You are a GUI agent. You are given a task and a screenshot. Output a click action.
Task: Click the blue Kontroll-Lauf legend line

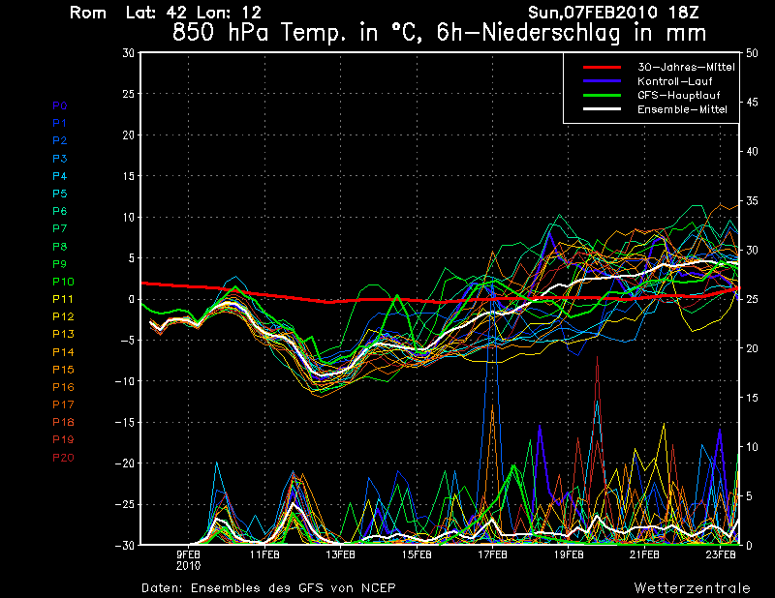pyautogui.click(x=601, y=81)
